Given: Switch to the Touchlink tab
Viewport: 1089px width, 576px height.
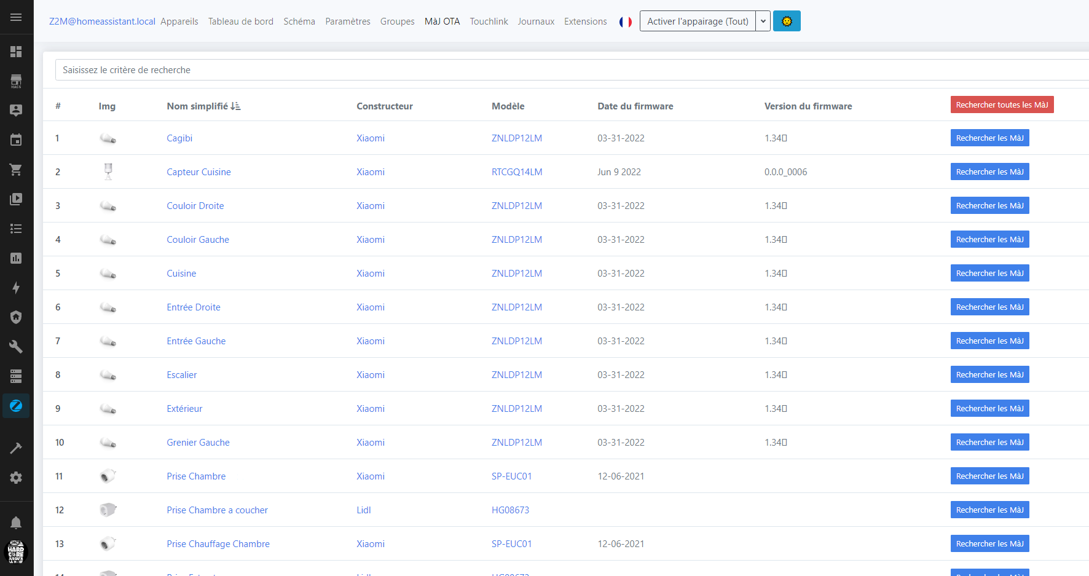Looking at the screenshot, I should [x=489, y=22].
